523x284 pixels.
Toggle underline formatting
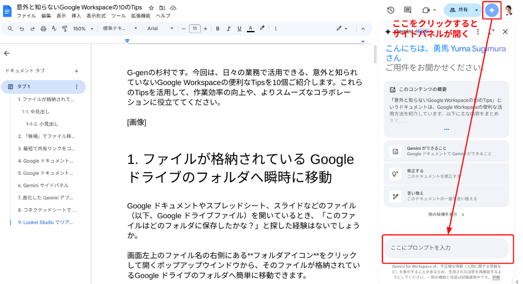coord(239,29)
